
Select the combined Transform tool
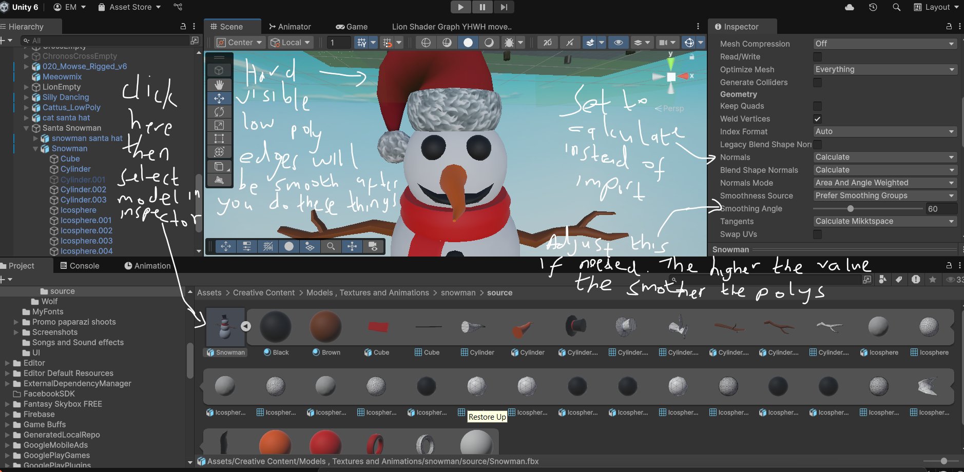point(219,152)
